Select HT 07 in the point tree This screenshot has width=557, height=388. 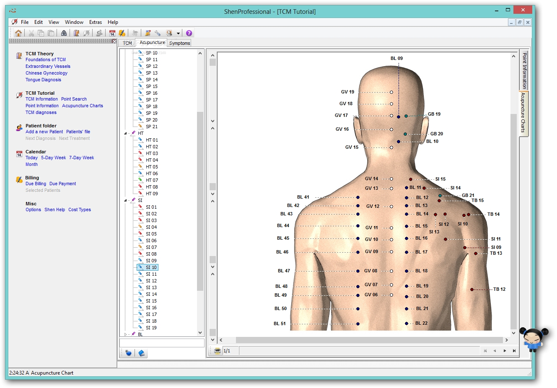tap(152, 180)
